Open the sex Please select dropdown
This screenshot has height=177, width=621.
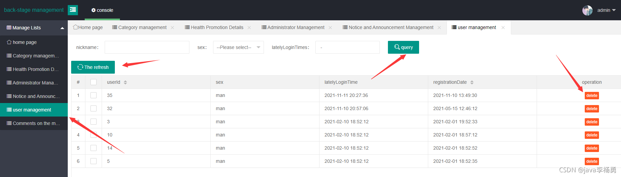click(239, 47)
